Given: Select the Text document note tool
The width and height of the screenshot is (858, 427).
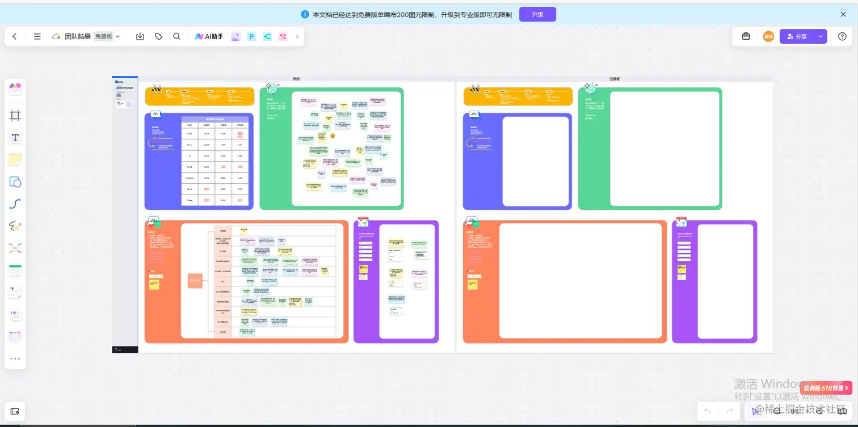Looking at the screenshot, I should (x=15, y=293).
